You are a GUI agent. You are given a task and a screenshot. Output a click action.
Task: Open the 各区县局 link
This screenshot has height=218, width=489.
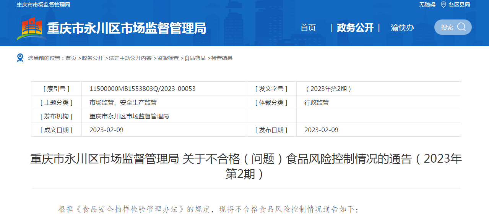pos(459,5)
